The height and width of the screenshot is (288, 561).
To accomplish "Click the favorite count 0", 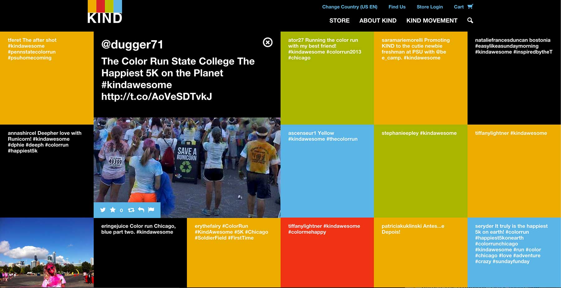I will pos(121,210).
